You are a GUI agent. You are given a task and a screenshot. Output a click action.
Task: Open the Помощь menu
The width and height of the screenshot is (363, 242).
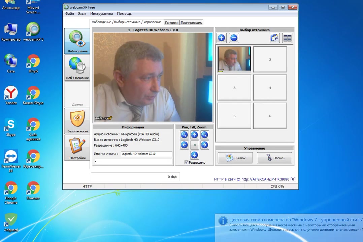click(124, 14)
